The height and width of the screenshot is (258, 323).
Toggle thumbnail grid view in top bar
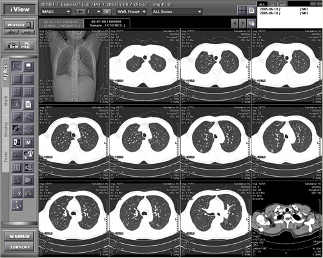click(x=242, y=10)
